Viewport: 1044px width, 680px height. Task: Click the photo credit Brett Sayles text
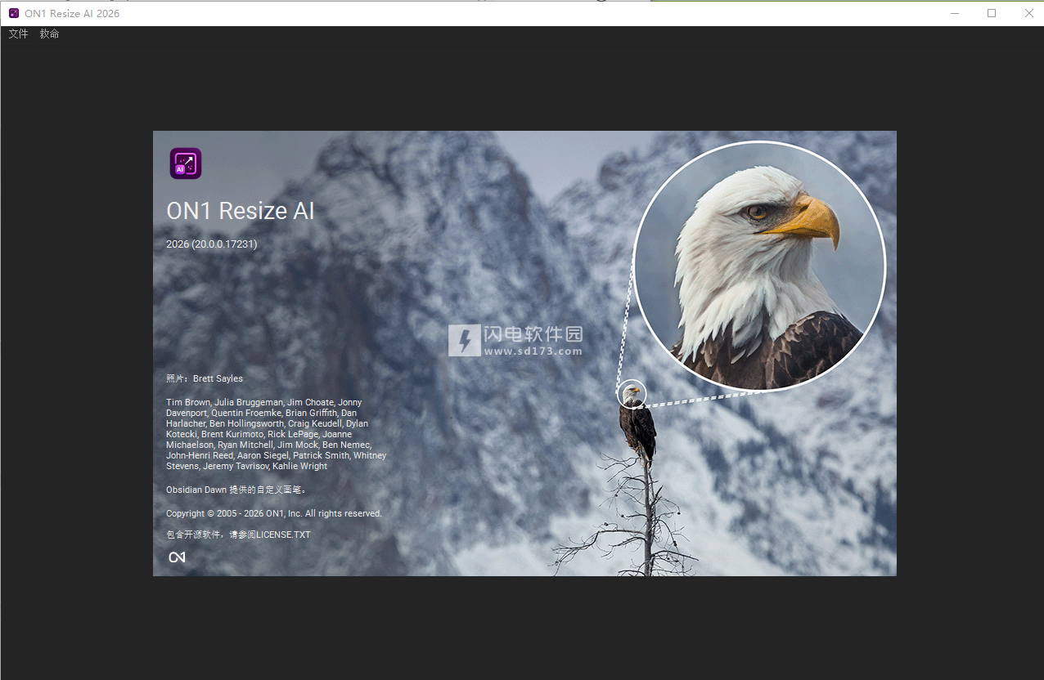point(205,378)
